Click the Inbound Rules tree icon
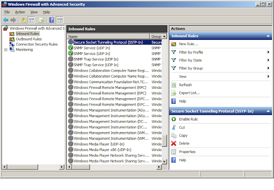 12,33
